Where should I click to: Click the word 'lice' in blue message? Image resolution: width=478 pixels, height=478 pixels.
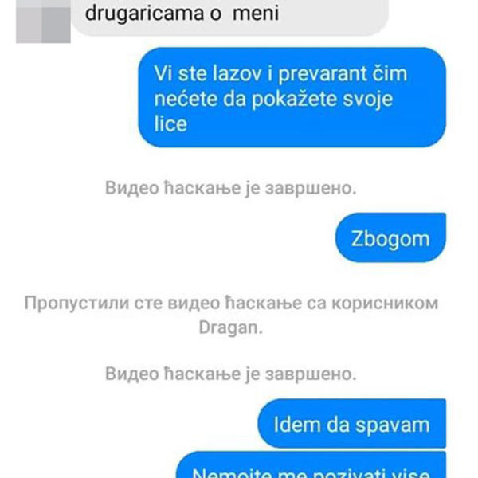(x=170, y=123)
